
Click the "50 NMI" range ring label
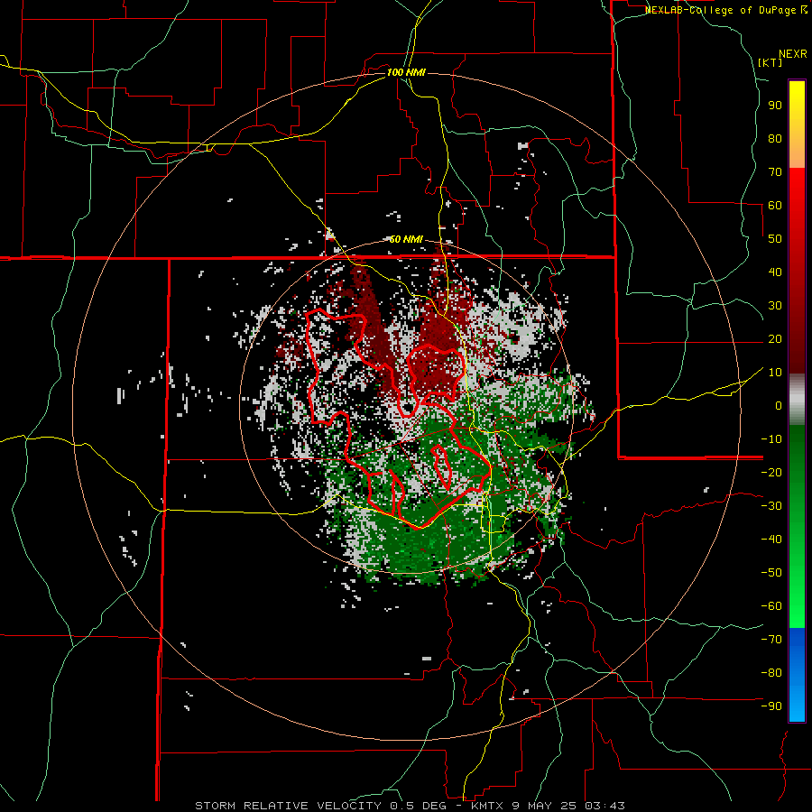pos(406,239)
